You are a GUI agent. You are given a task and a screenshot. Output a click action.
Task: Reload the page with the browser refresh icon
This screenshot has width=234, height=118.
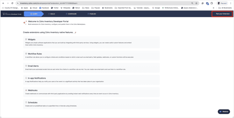click(x=12, y=3)
